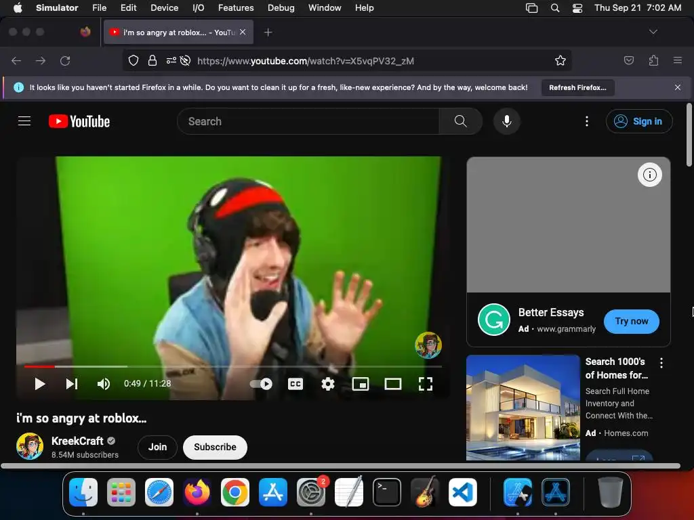
Task: Open Spotlight search in menu bar
Action: (x=554, y=8)
